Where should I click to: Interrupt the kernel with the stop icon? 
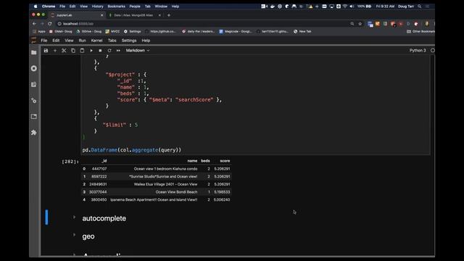click(100, 51)
